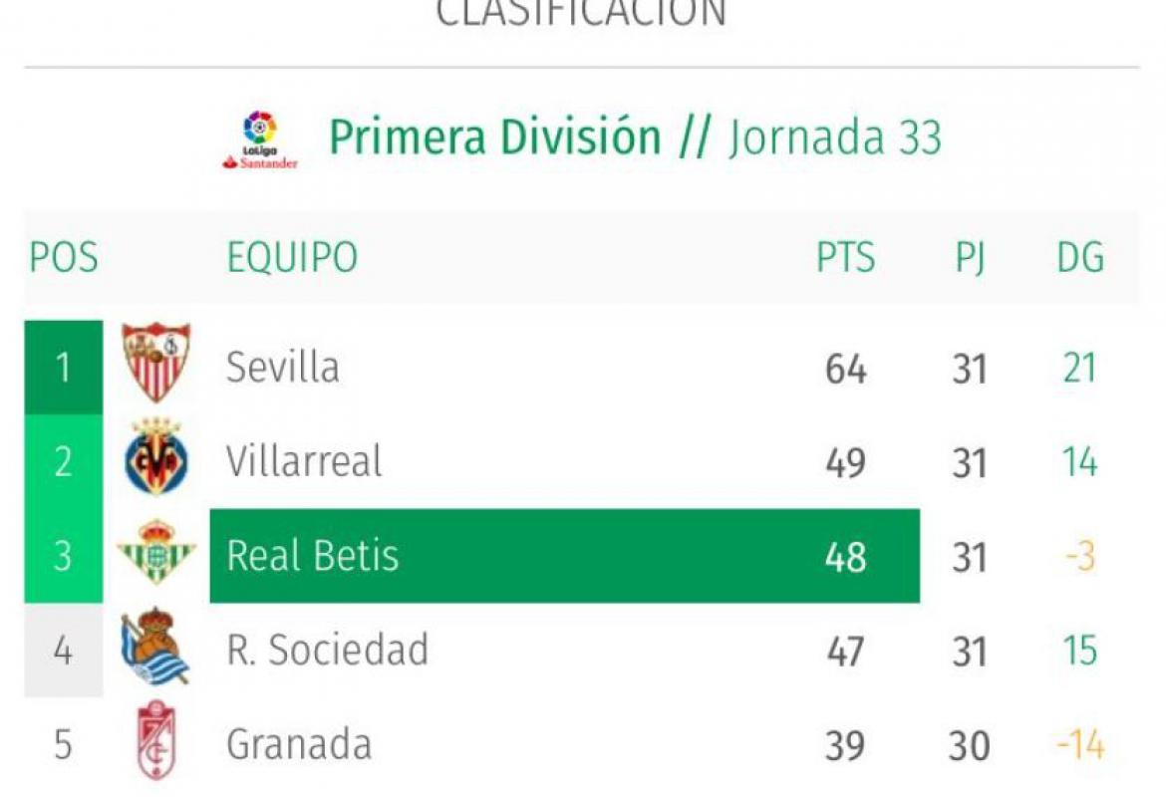
Task: Open the Villarreal team name
Action: point(304,461)
